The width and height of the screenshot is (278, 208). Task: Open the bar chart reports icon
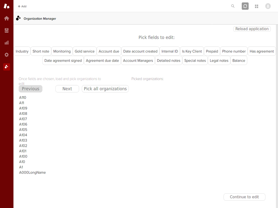tap(7, 43)
